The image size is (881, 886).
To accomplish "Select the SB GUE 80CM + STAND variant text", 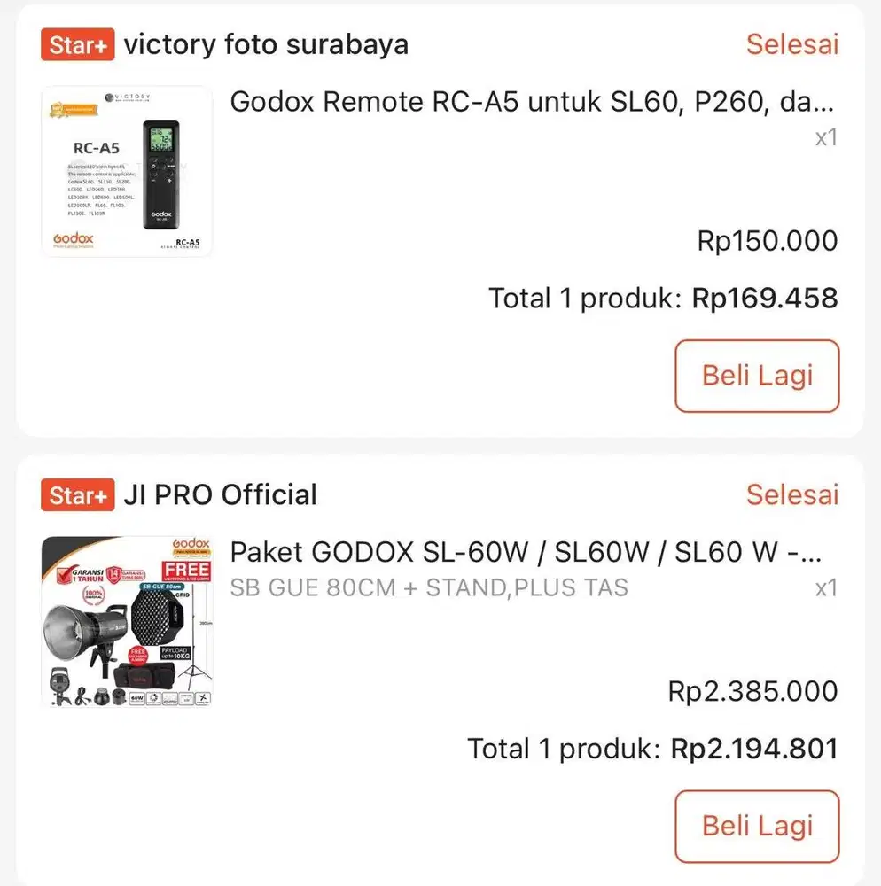I will (429, 587).
